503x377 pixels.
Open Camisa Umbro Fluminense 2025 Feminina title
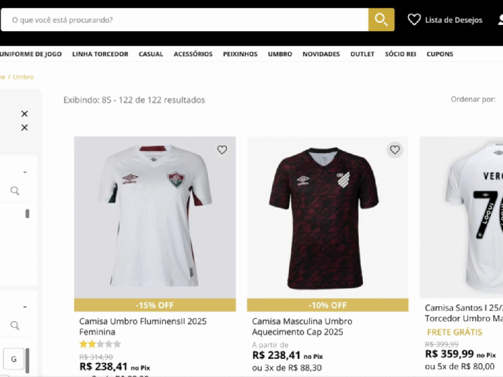143,326
